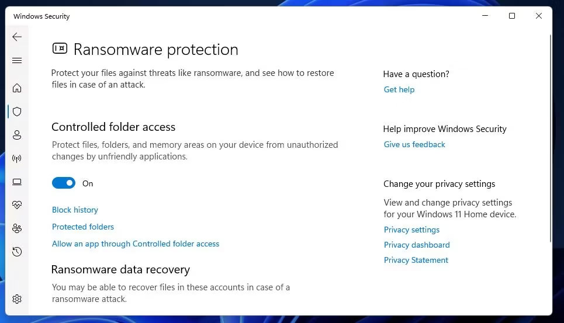Open Protection history clock icon
Screen dimensions: 564x323
[17, 252]
